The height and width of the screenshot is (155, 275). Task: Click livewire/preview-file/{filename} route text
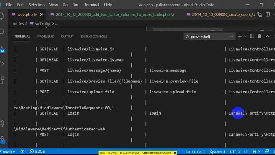(105, 81)
